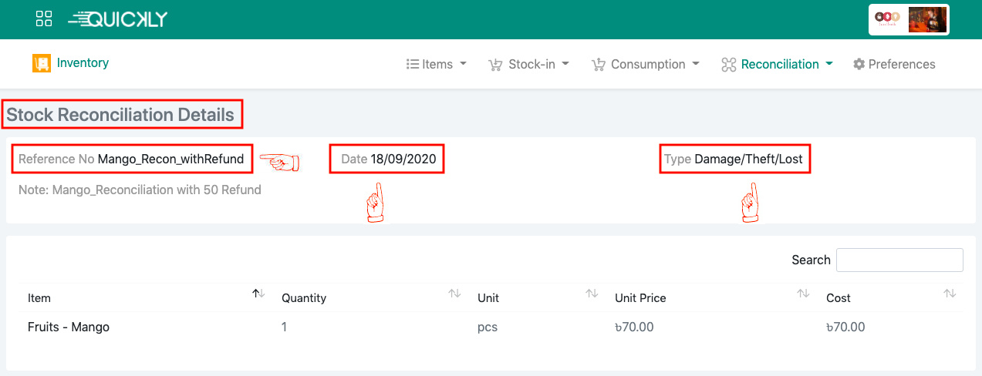The image size is (982, 376).
Task: Click the Consumption cart icon
Action: point(598,65)
